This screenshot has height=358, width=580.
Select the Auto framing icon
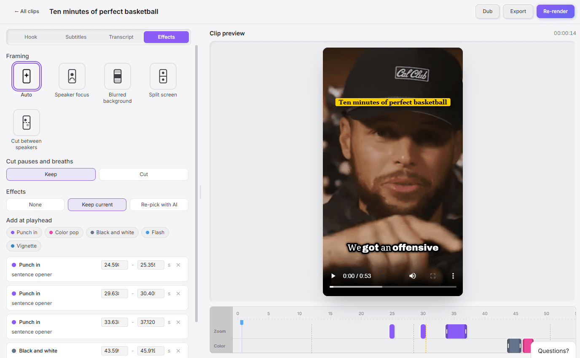click(x=27, y=76)
